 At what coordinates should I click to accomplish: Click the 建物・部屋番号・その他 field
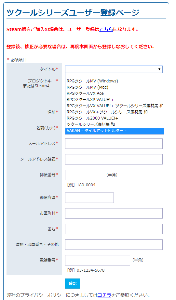point(114,245)
